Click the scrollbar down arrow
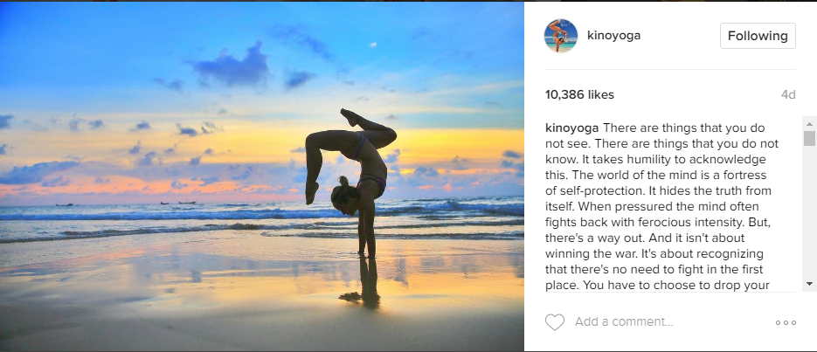The width and height of the screenshot is (817, 352). [810, 284]
